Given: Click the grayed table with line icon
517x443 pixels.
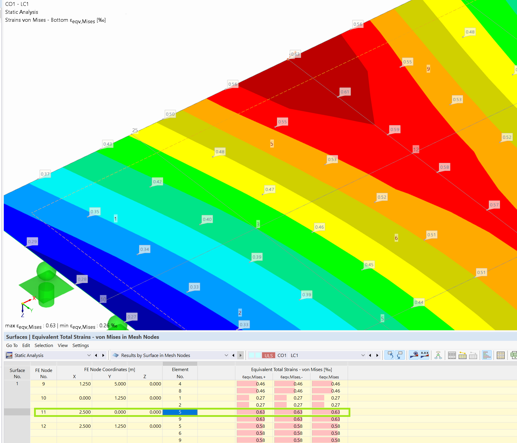Looking at the screenshot, I should point(473,355).
